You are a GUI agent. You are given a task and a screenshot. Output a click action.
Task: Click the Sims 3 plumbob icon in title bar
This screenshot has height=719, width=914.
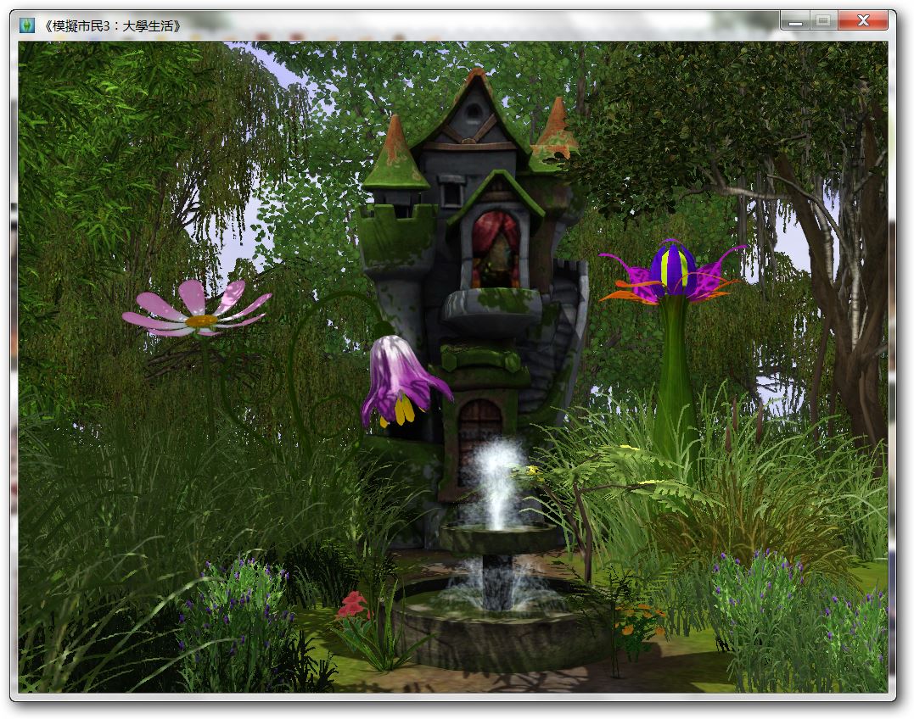[x=27, y=25]
